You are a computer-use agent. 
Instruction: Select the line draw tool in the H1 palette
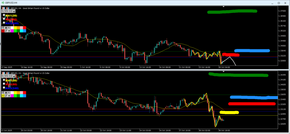(6, 96)
